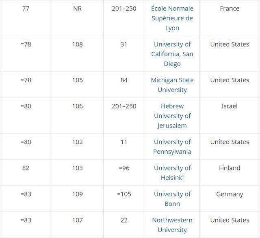
Task: Click Michigan State University link
Action: [172, 85]
